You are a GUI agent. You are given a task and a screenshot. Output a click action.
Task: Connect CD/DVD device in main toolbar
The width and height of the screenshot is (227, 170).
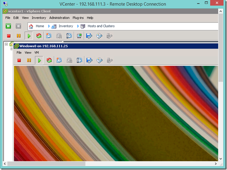99,36
